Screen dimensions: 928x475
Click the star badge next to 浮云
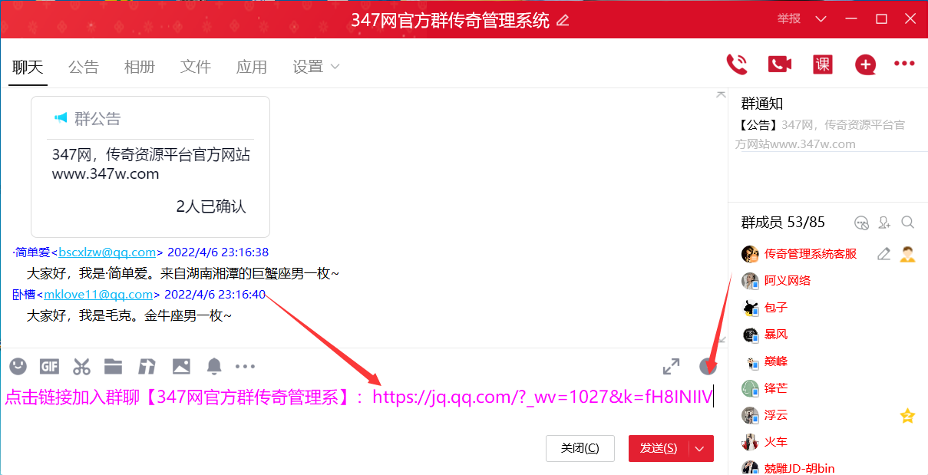click(908, 416)
